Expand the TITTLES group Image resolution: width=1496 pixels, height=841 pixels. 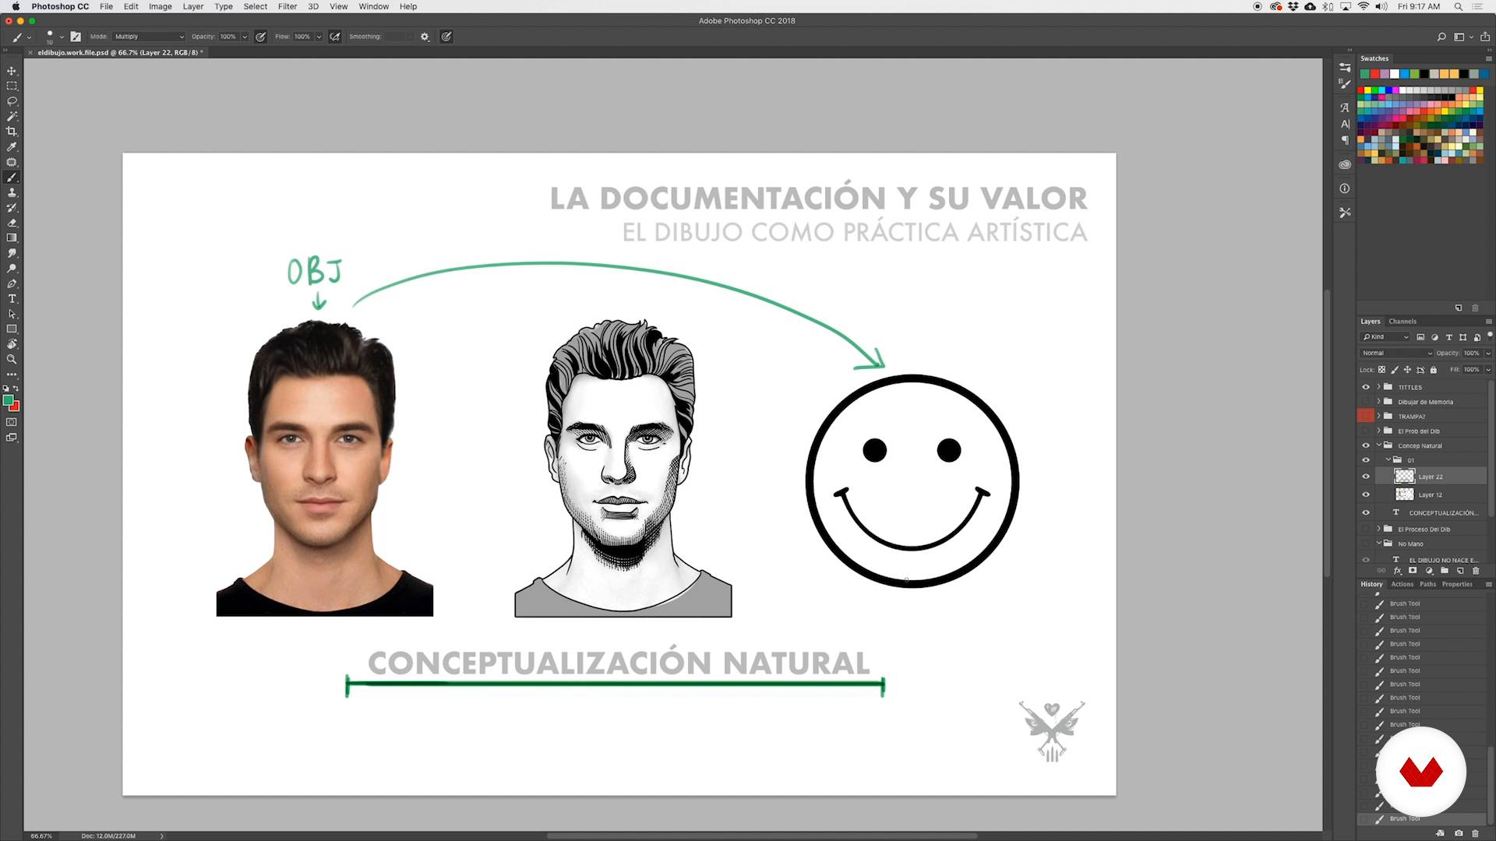[x=1378, y=387]
